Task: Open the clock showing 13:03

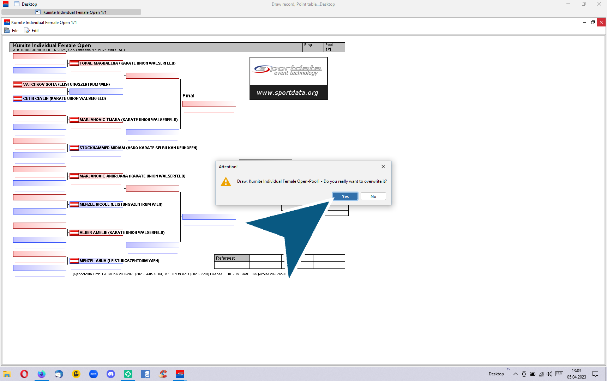Action: 577,374
